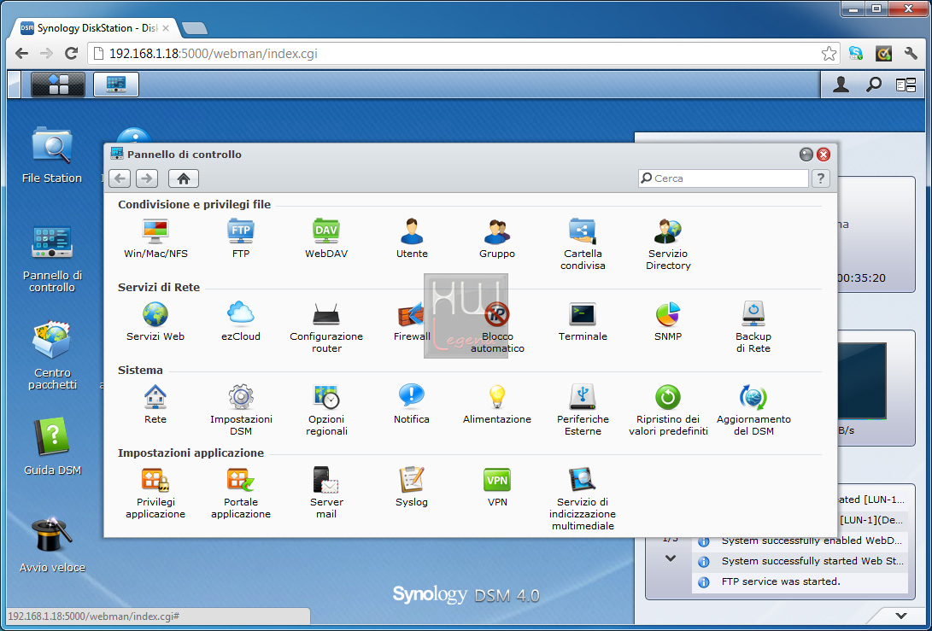Viewport: 932px width, 631px height.
Task: Open Aggiornamento del DSM update settings
Action: [753, 410]
